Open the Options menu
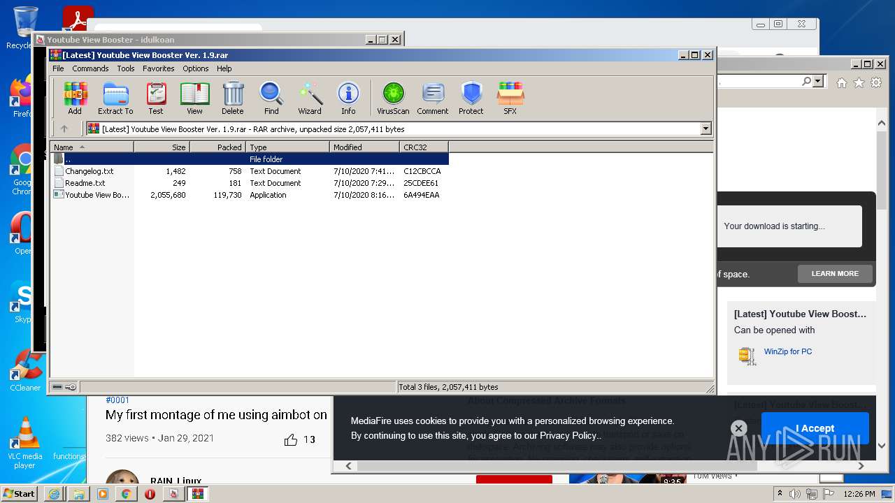Screen dimensions: 895x503 point(196,68)
